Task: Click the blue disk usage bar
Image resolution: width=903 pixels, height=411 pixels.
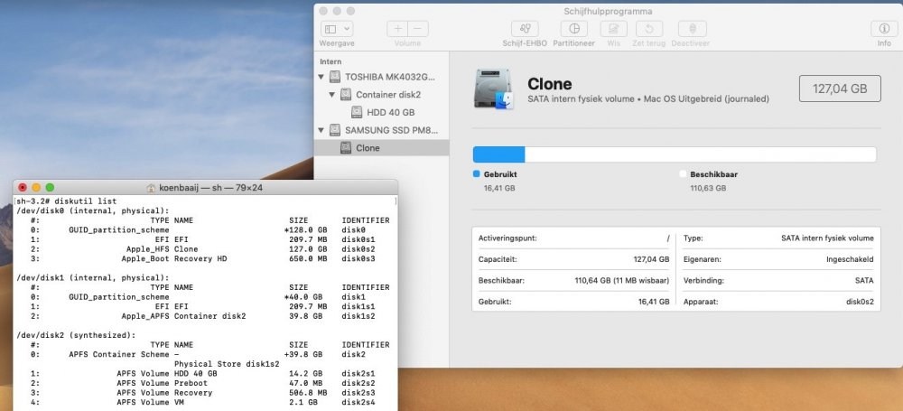Action: click(498, 154)
